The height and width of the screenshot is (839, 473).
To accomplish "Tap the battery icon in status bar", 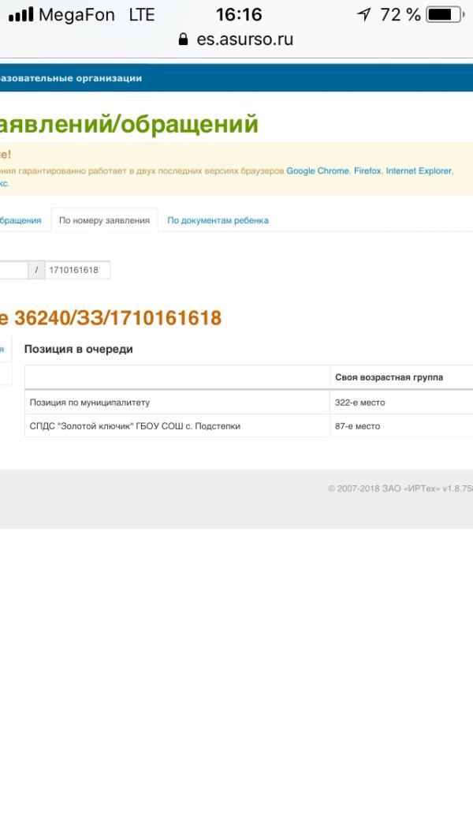I will [x=444, y=15].
